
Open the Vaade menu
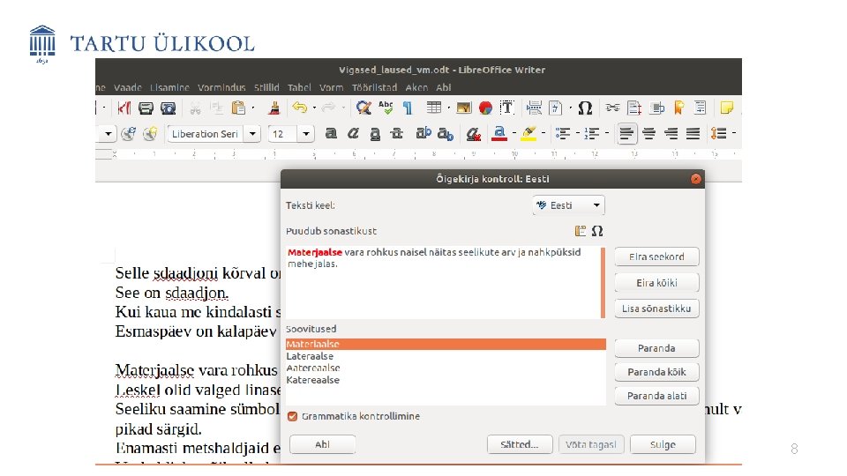[x=127, y=87]
